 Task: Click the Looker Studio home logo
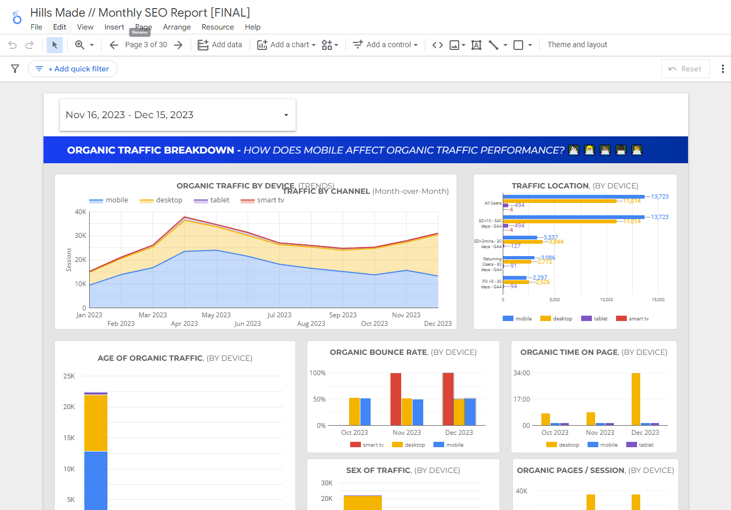[17, 18]
